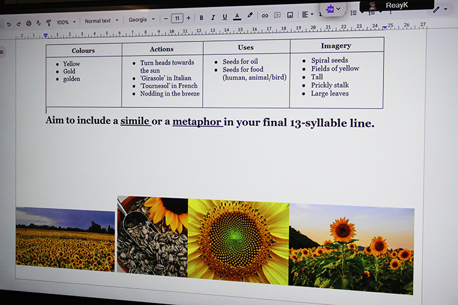This screenshot has height=305, width=458.
Task: Open the bulleted list options
Action: 354,13
